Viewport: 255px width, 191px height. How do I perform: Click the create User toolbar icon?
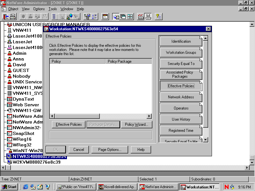tap(31, 17)
